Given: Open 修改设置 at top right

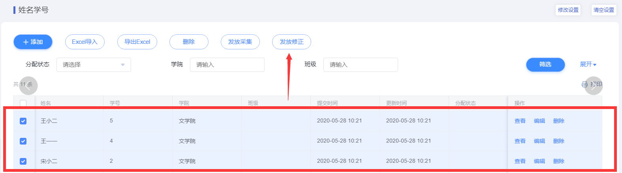Looking at the screenshot, I should click(x=568, y=10).
